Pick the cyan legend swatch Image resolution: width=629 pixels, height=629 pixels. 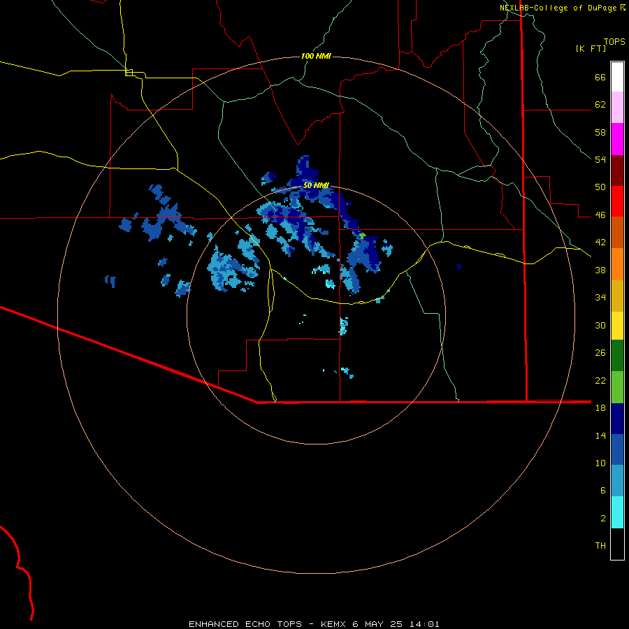[x=617, y=513]
